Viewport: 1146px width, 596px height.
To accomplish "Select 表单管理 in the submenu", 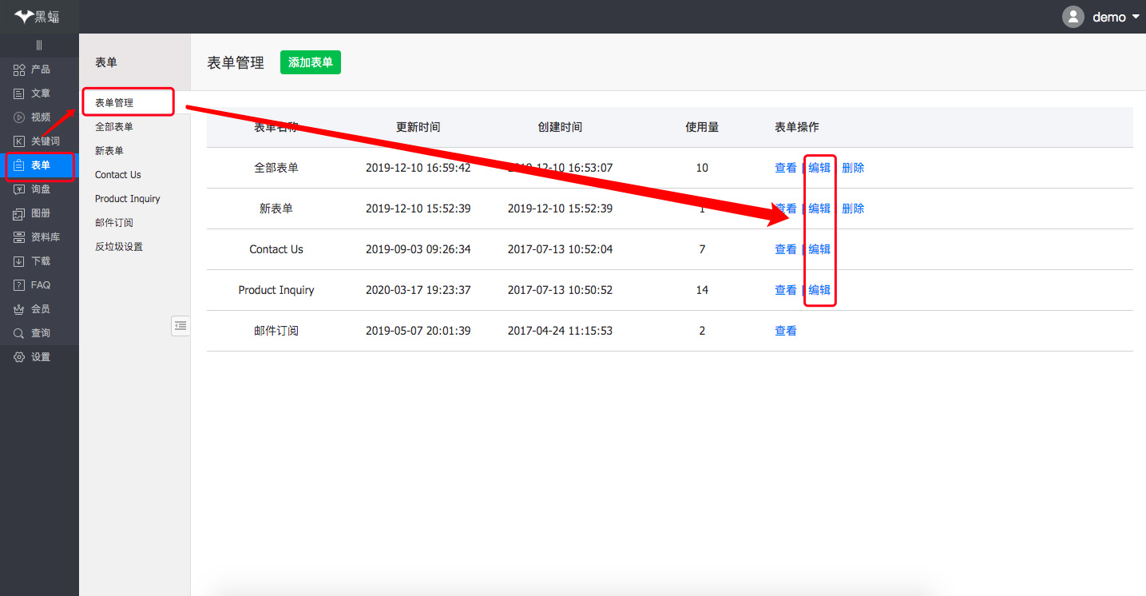I will pyautogui.click(x=114, y=103).
